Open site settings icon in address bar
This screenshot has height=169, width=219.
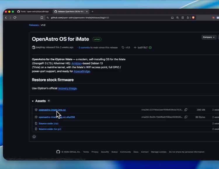(48, 18)
